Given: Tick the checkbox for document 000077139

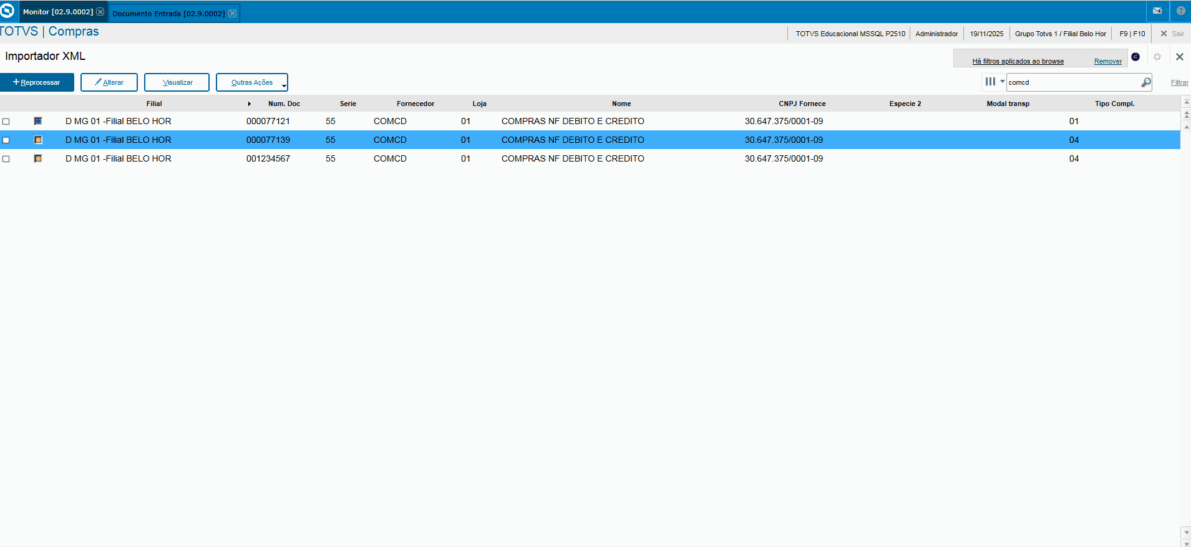Looking at the screenshot, I should 6,140.
